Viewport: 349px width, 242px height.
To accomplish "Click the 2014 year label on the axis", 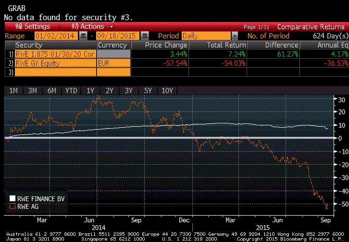I will pos(99,228).
